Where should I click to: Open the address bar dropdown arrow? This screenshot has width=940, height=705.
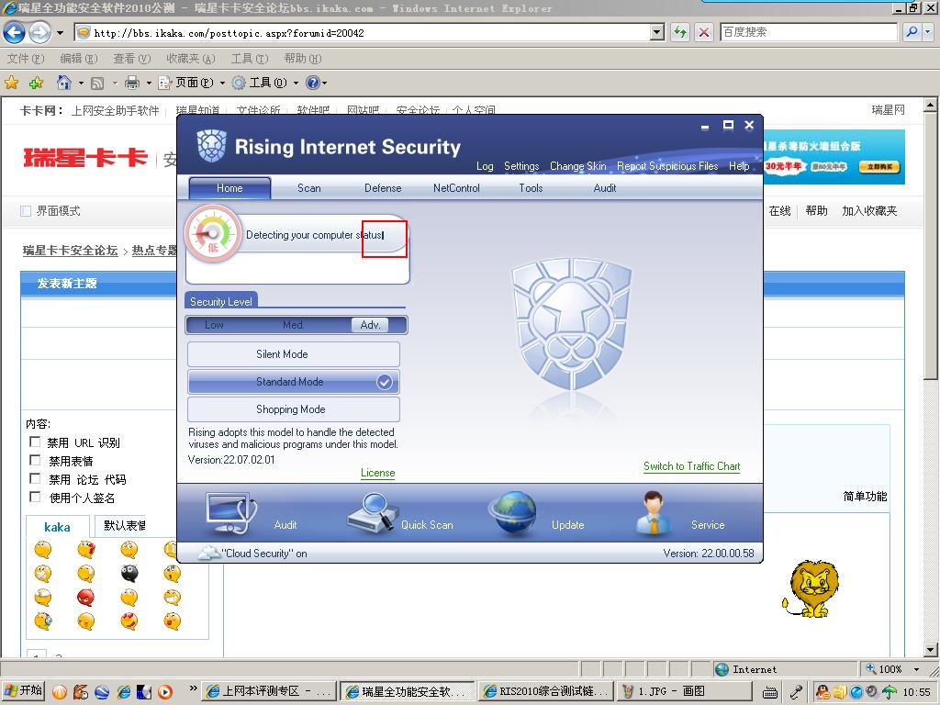coord(657,32)
